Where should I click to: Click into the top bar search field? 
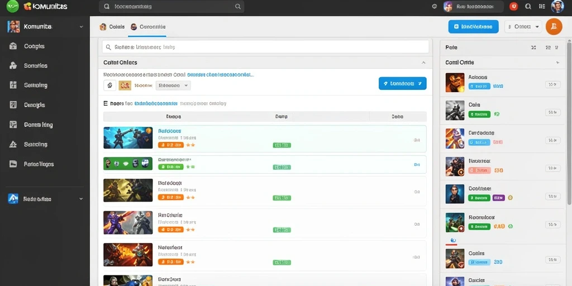(171, 7)
